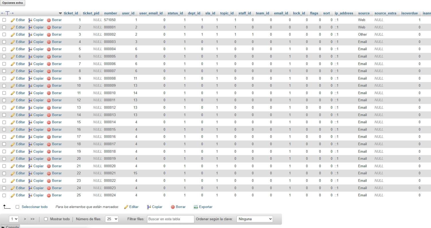
Task: Enable the Seleccionar todo checkbox
Action: tap(17, 207)
